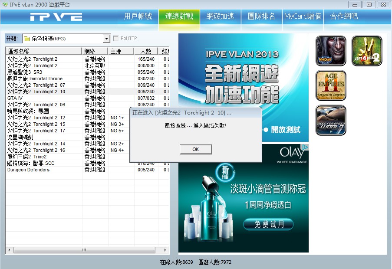The width and height of the screenshot is (392, 269).
Task: Open Age of Empires II icon
Action: point(331,85)
